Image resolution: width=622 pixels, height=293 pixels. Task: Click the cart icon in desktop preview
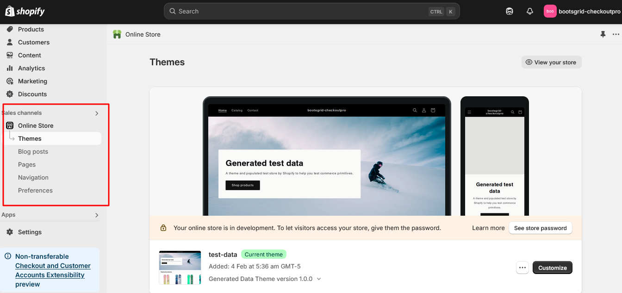[433, 110]
